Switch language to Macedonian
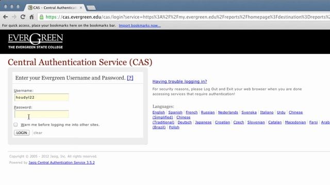Image resolution: width=330 pixels, height=185 pixels. pos(295,122)
